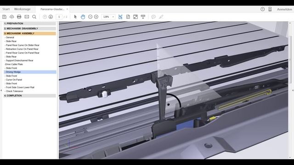The height and width of the screenshot is (165, 294).
Task: Expand the 4. COMPLETION section
Action: pos(29,96)
